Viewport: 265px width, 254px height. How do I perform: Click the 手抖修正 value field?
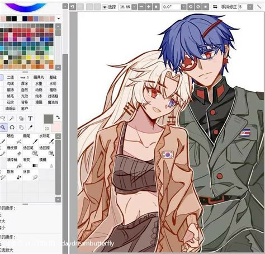[243, 7]
